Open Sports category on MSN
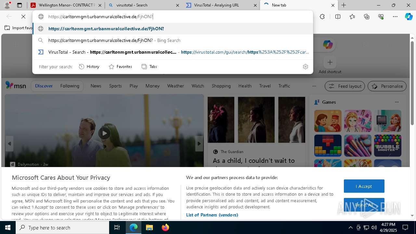This screenshot has height=234, width=416. click(115, 86)
